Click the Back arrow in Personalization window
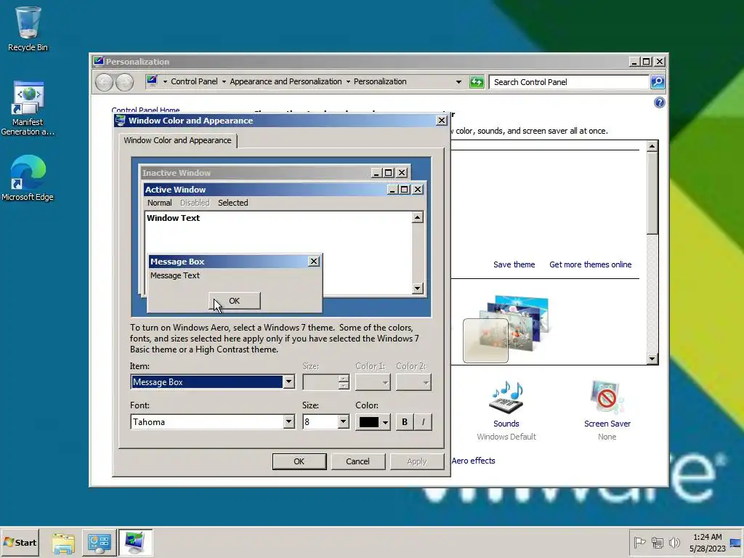 point(104,82)
